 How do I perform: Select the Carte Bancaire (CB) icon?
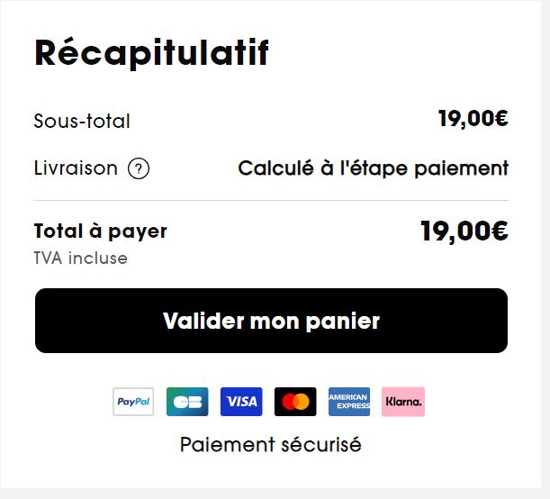[x=187, y=402]
